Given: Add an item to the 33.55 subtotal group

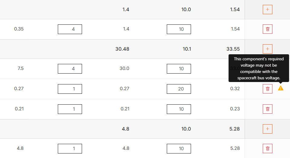Looking at the screenshot, I should coord(268,49).
